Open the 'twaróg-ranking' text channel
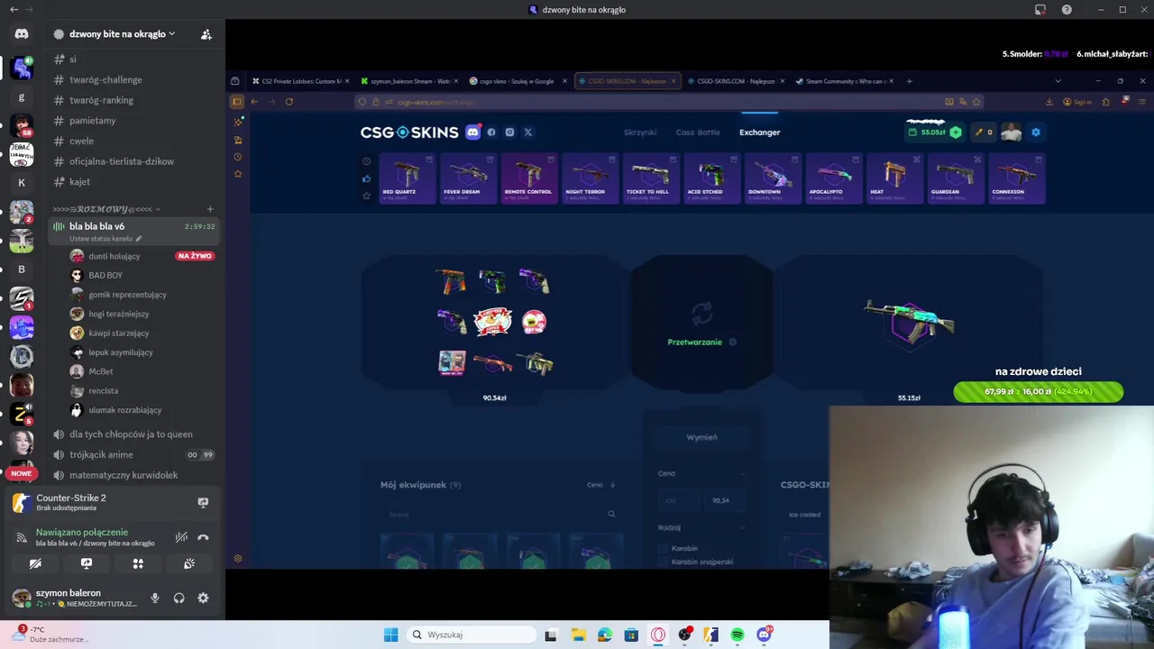This screenshot has width=1154, height=649. pyautogui.click(x=101, y=100)
